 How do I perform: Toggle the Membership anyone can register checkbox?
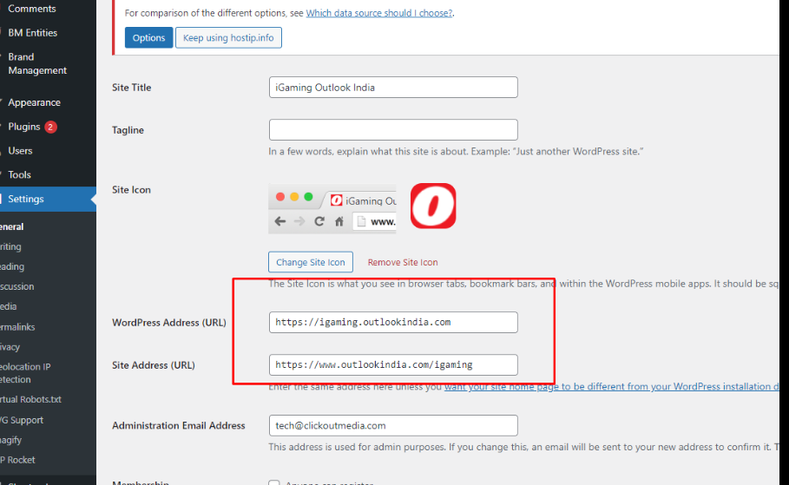coord(273,483)
